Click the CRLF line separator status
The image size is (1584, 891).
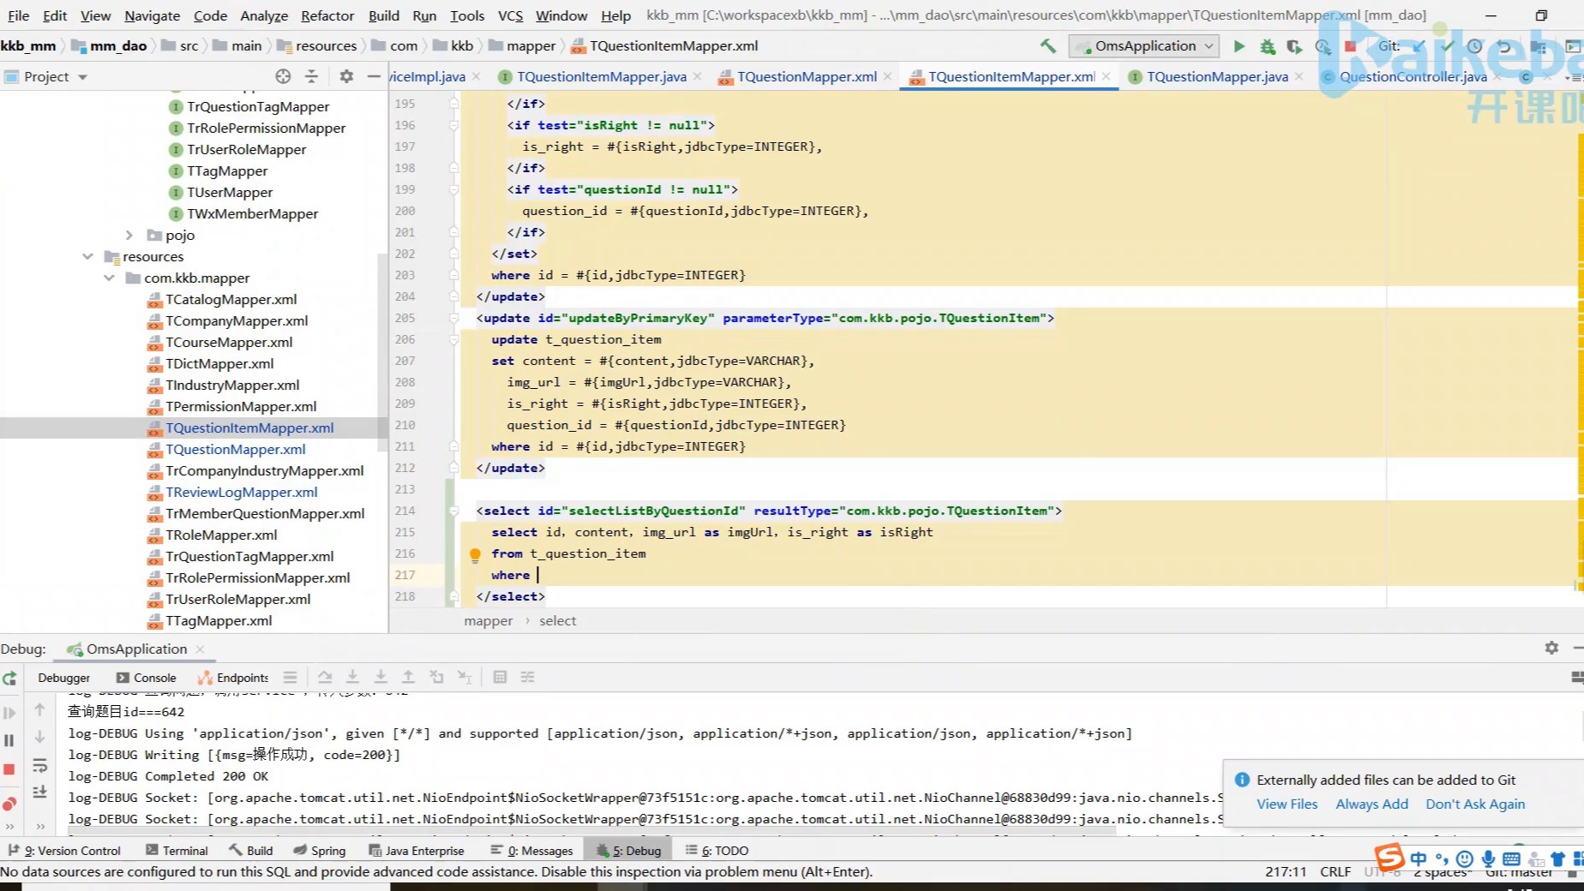pos(1335,871)
